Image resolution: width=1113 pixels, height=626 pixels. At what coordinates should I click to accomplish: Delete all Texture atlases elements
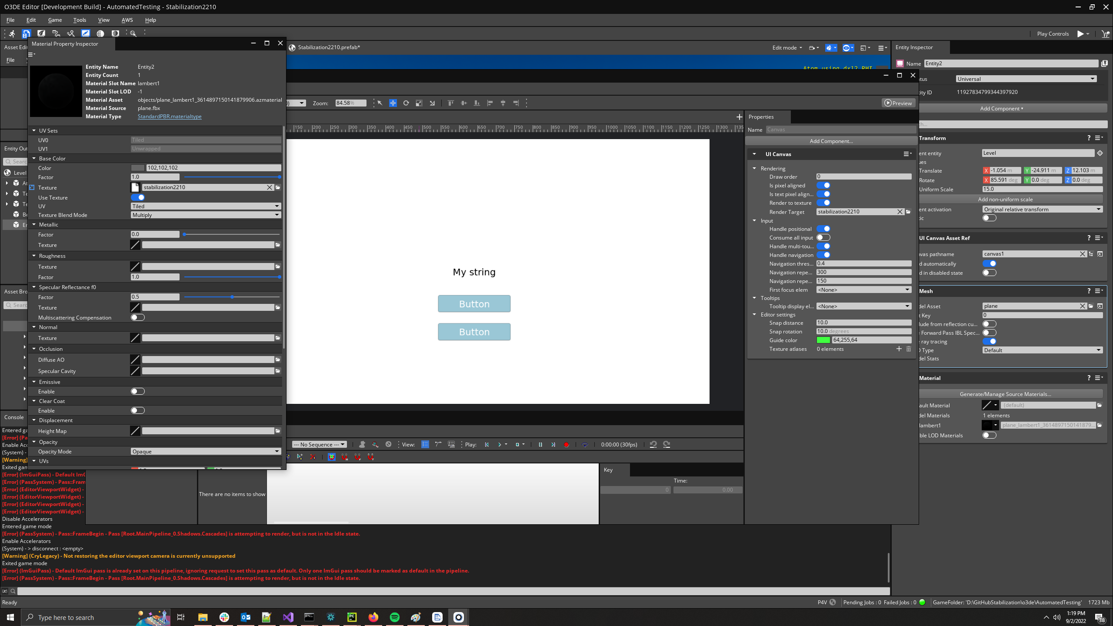click(909, 349)
